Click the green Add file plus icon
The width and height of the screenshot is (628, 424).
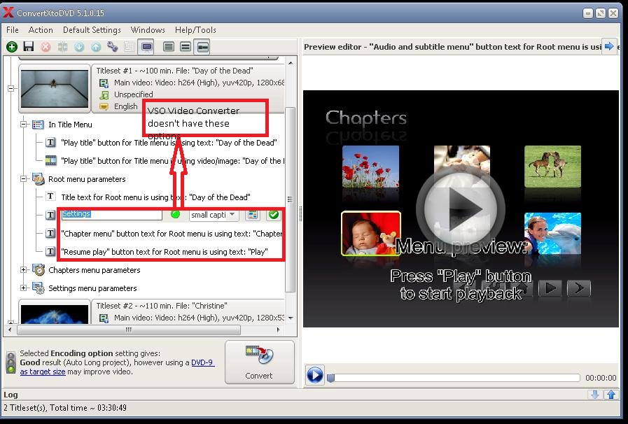[12, 47]
